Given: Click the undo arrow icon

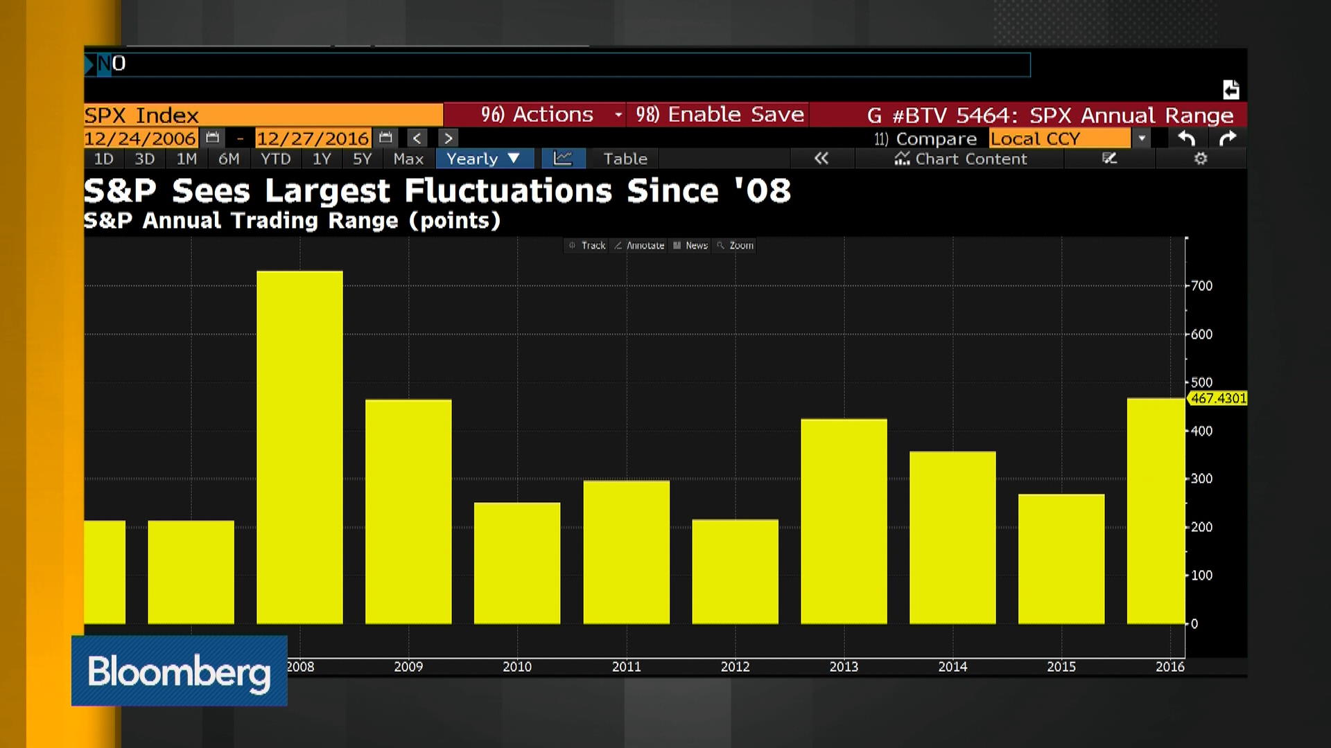Looking at the screenshot, I should pos(1186,139).
